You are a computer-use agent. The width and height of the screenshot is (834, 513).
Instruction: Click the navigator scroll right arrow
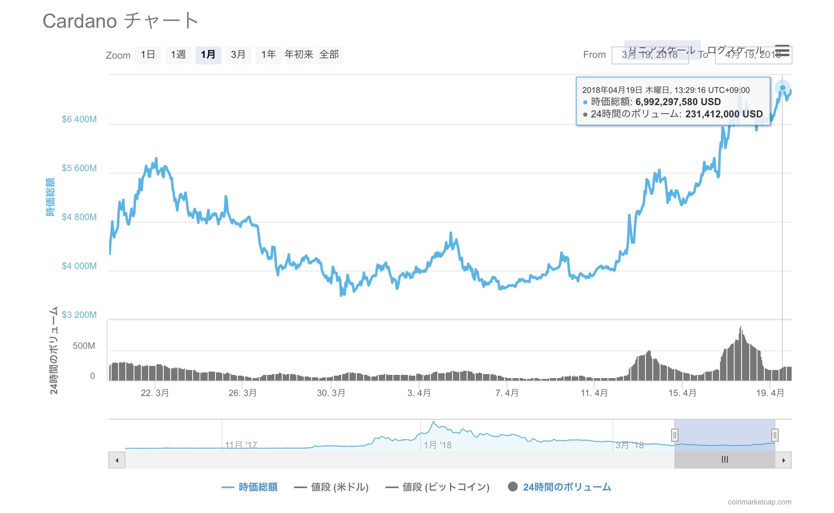tap(784, 460)
